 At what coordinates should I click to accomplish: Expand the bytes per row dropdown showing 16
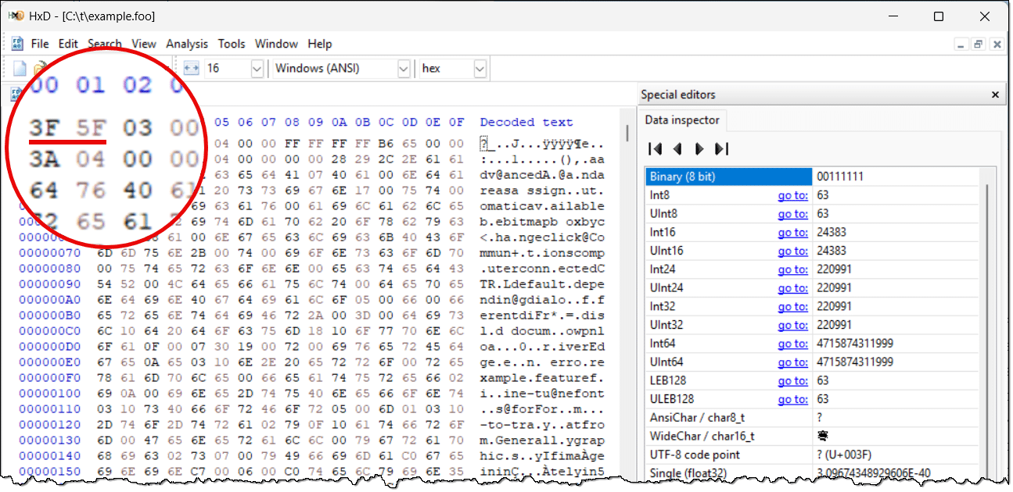tap(257, 69)
